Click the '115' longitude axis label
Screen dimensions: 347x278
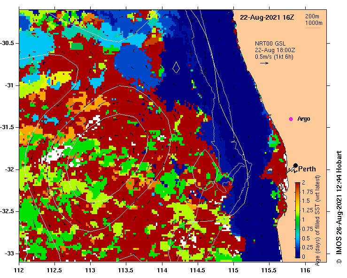pos(233,270)
